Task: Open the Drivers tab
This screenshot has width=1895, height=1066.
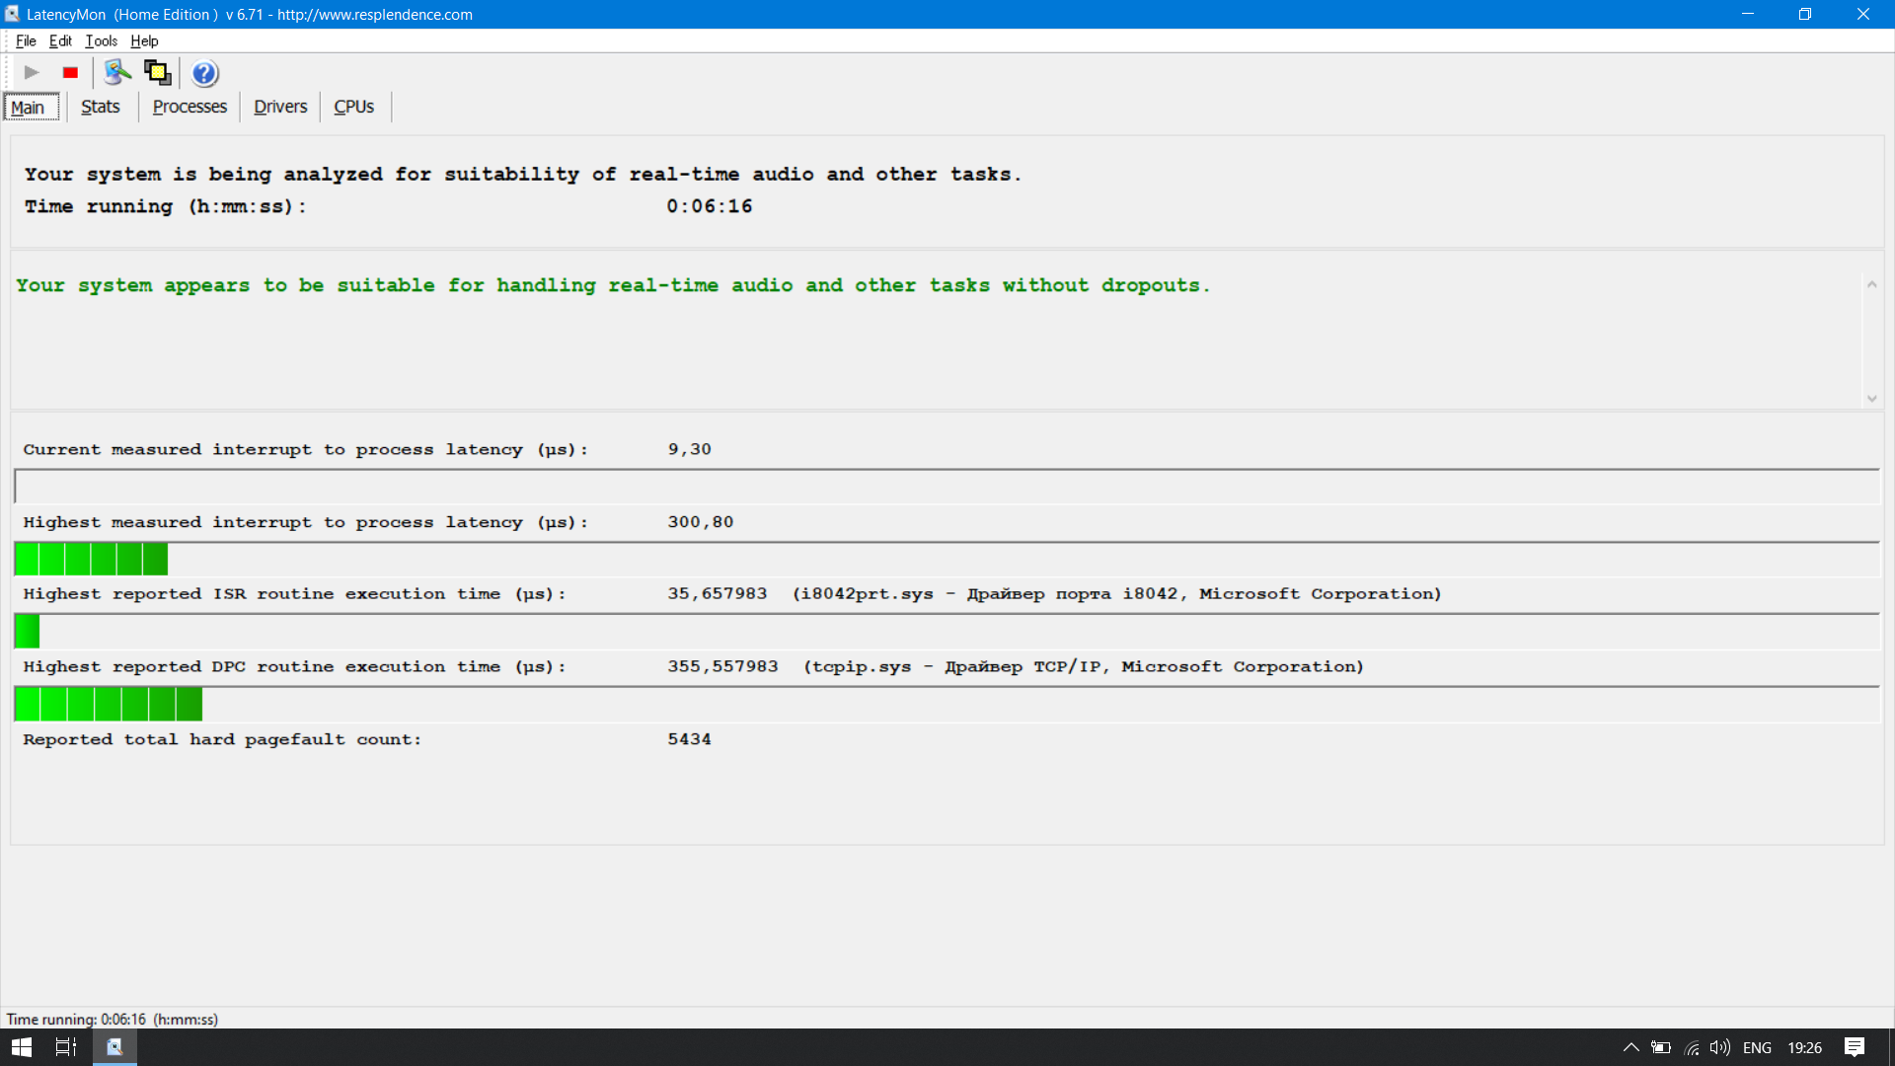Action: 280,107
